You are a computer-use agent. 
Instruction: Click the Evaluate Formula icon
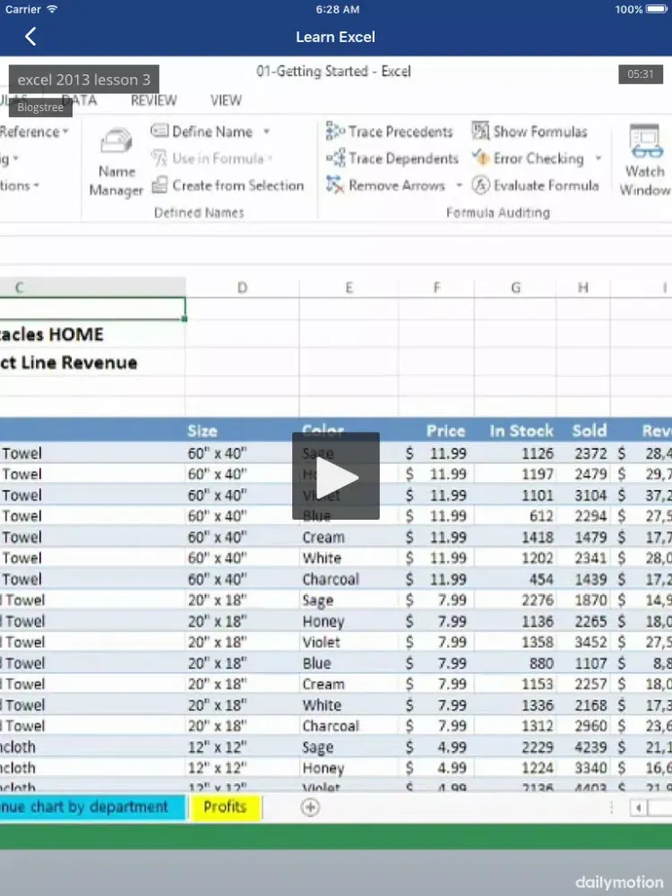pyautogui.click(x=480, y=185)
